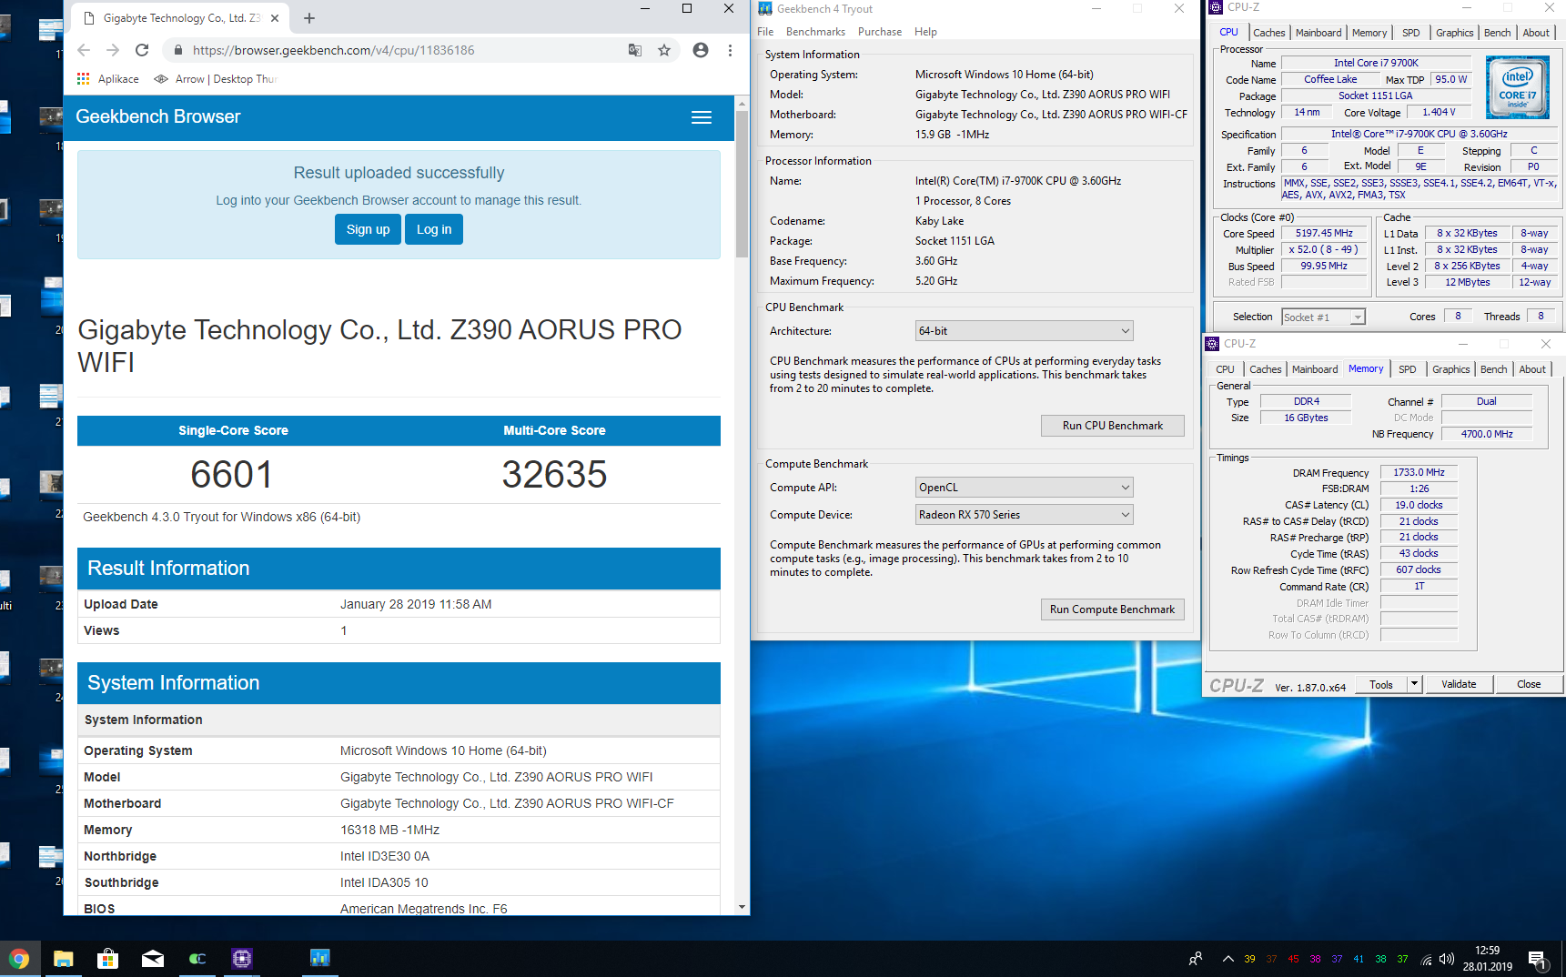
Task: Bookmark this page with the star icon
Action: coord(664,50)
